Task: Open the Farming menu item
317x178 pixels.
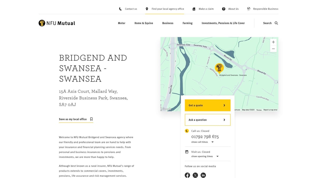Action: tap(187, 23)
